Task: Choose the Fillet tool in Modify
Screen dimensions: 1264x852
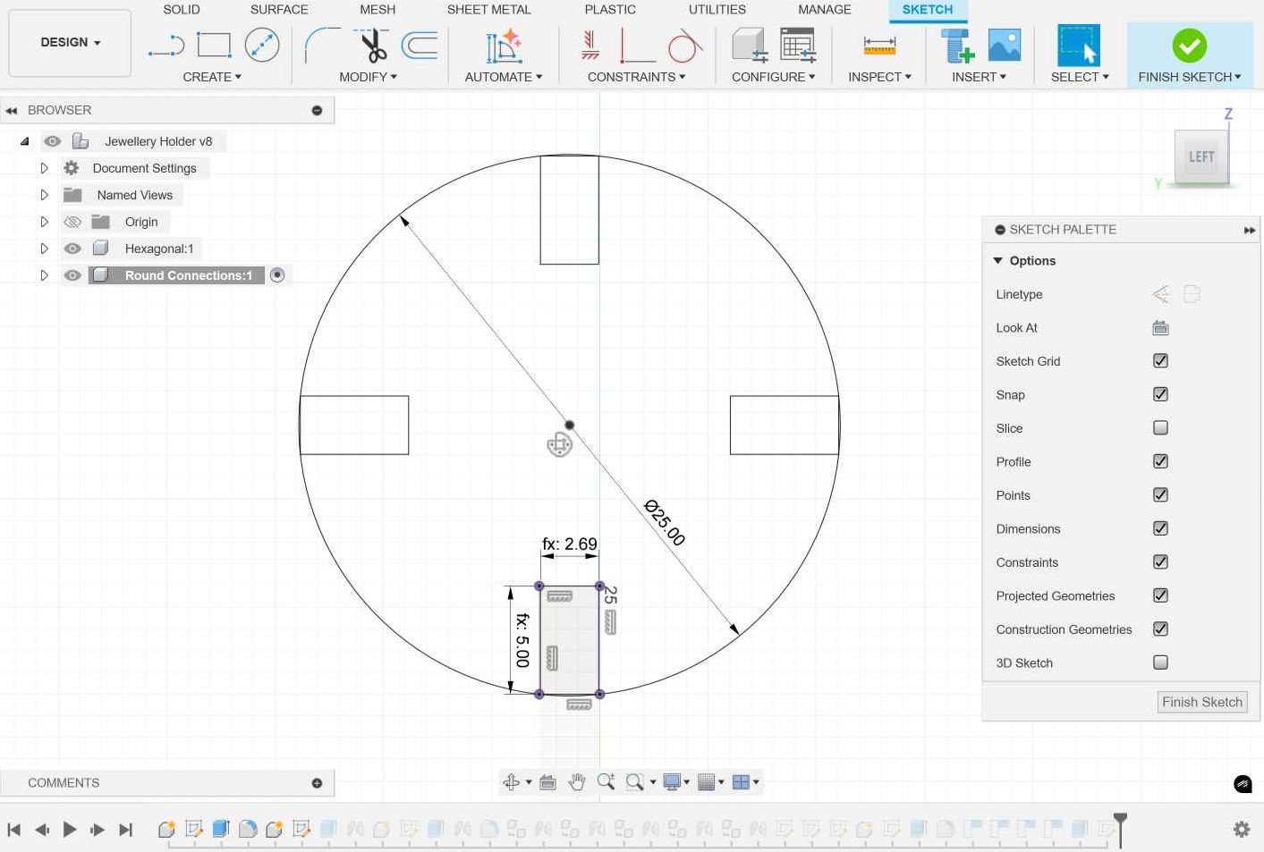Action: pyautogui.click(x=322, y=45)
